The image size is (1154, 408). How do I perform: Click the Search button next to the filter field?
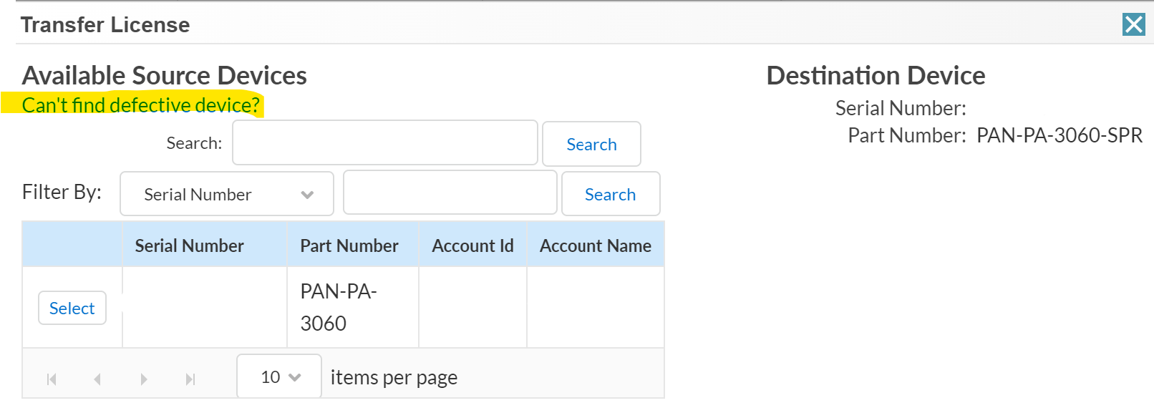click(x=610, y=194)
